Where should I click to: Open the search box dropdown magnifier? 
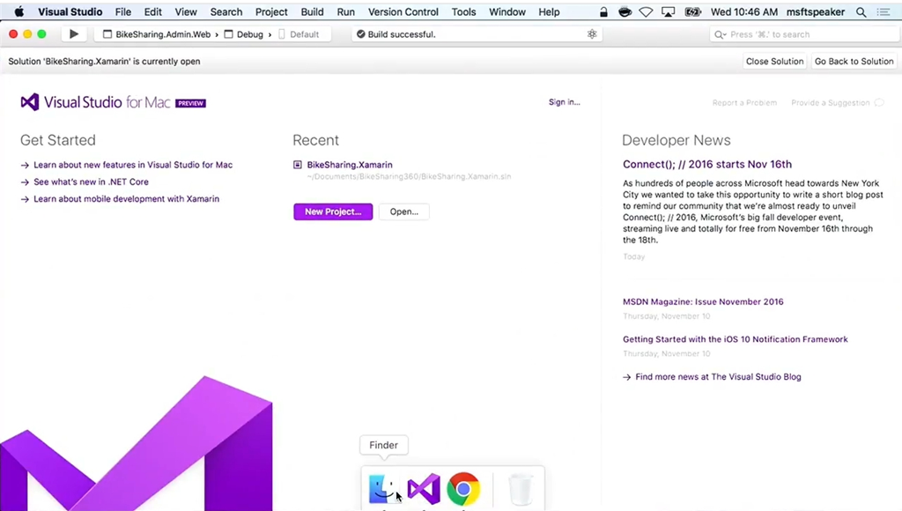click(x=721, y=34)
